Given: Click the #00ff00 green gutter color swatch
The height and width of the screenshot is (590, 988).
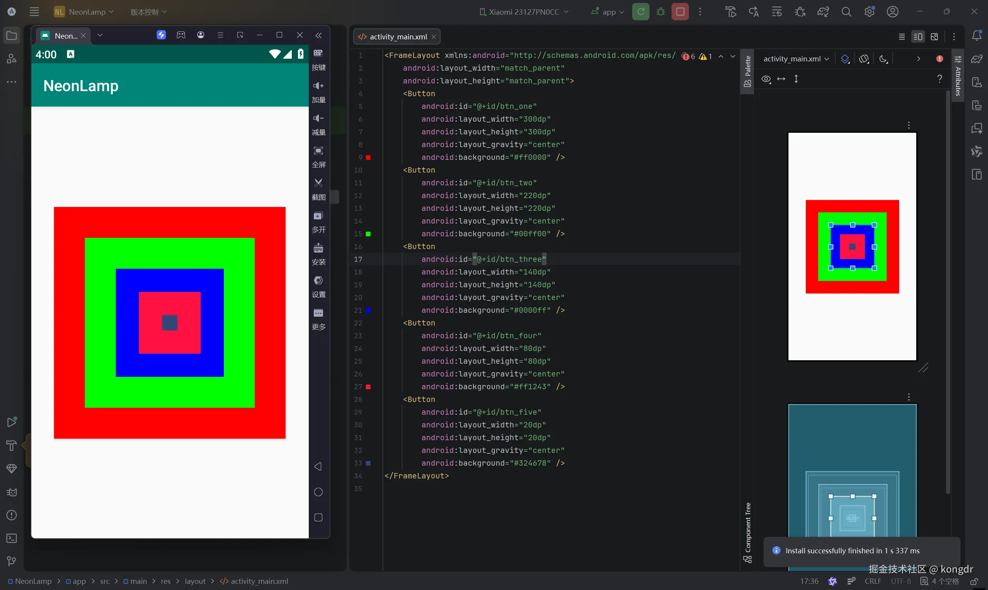Looking at the screenshot, I should pos(368,234).
